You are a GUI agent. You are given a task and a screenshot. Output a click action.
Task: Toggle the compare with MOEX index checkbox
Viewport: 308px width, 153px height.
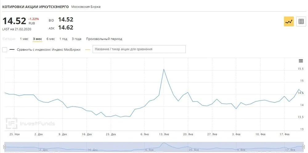[x=5, y=49]
